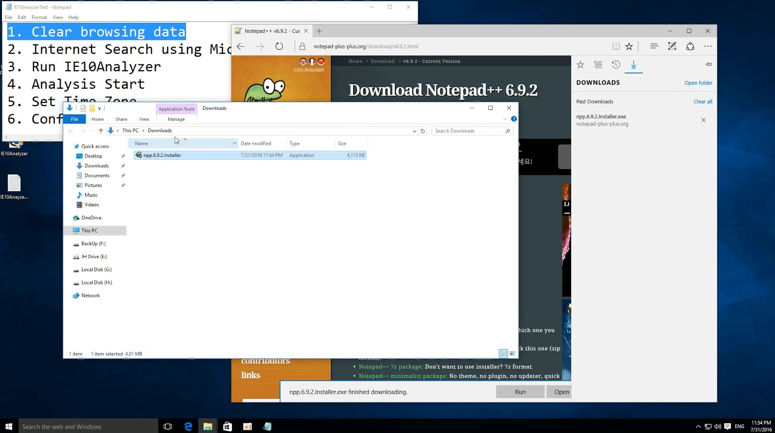
Task: Open Windows Start button
Action: [9, 426]
